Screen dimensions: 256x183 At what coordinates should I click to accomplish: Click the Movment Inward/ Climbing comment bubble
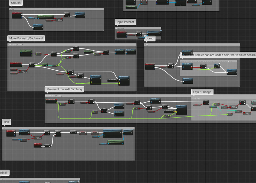coord(64,89)
